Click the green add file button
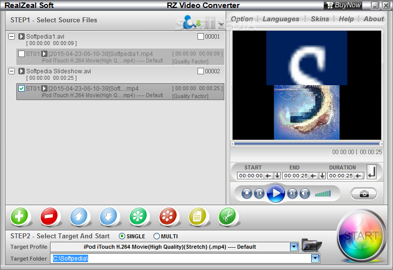 point(19,216)
